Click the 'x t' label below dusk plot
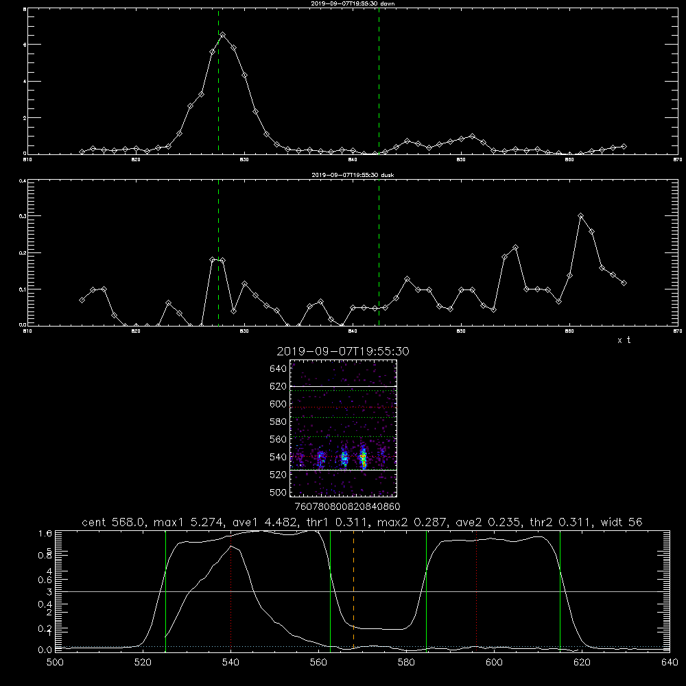The width and height of the screenshot is (686, 686). pyautogui.click(x=624, y=340)
